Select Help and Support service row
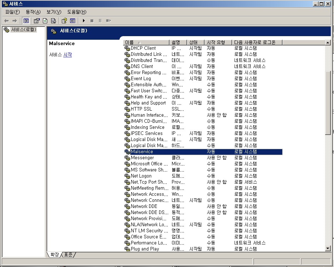The image size is (334, 267). pyautogui.click(x=203, y=103)
